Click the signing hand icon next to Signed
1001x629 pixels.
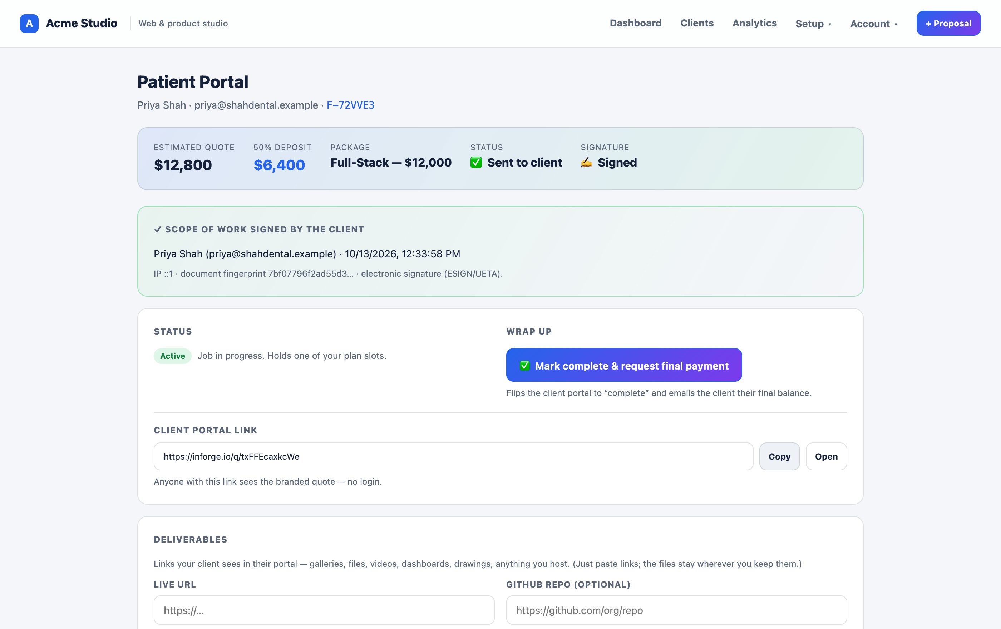(x=586, y=163)
